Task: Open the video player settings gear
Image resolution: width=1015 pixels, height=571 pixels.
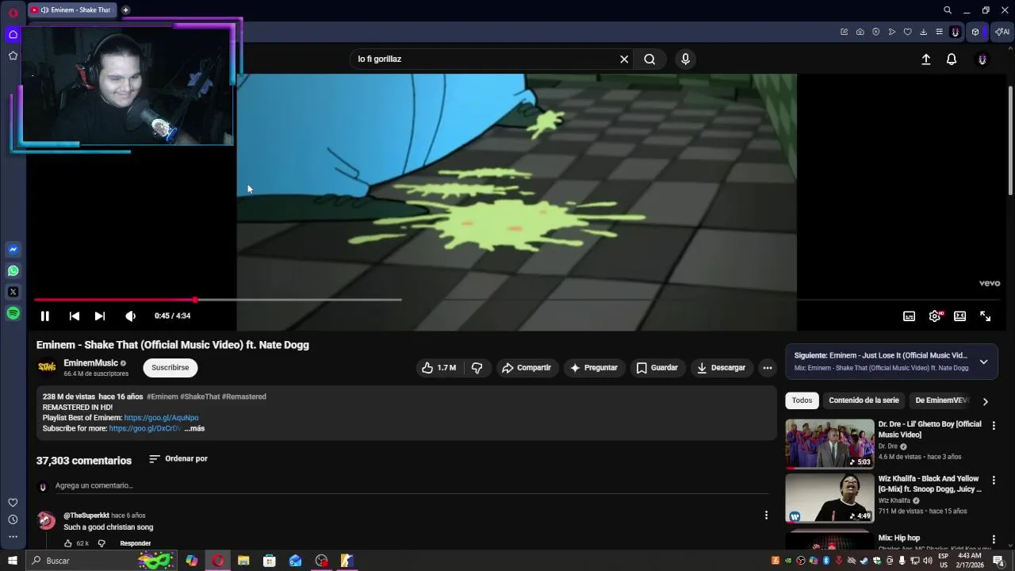Action: (935, 316)
